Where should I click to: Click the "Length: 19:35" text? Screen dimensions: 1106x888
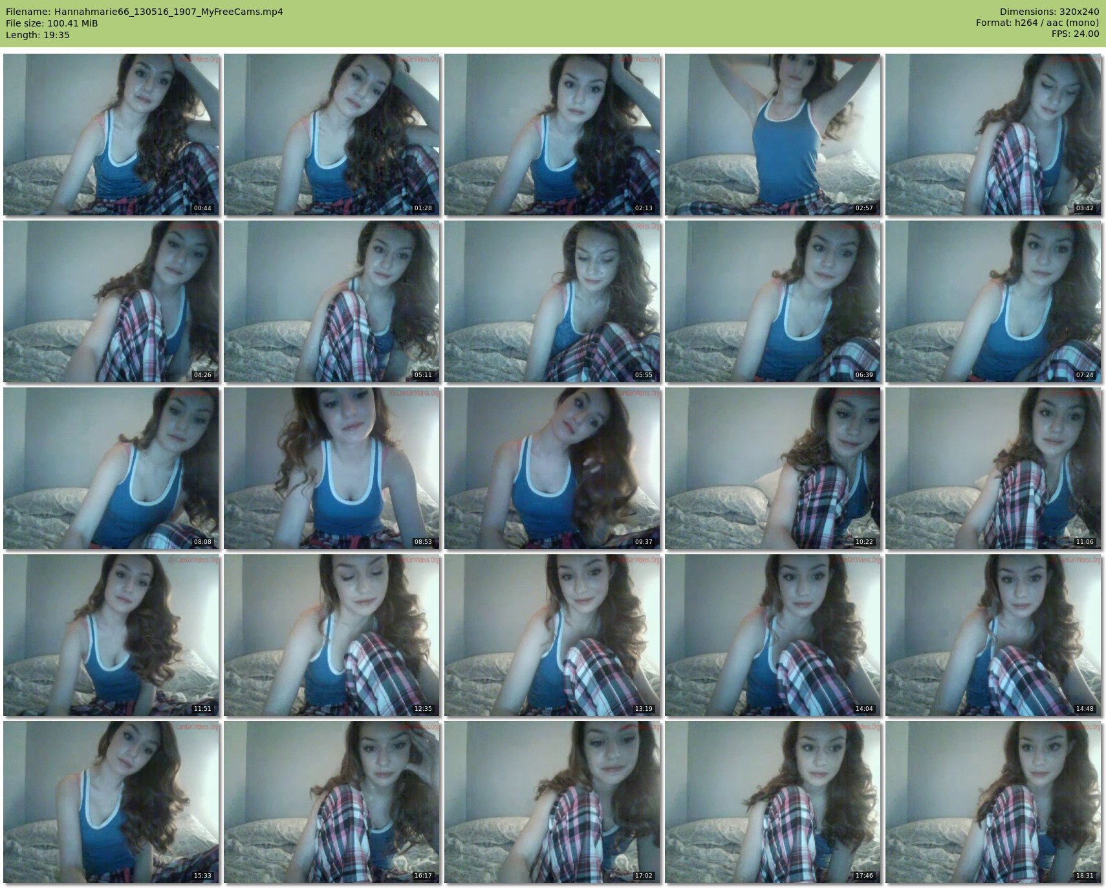(38, 35)
